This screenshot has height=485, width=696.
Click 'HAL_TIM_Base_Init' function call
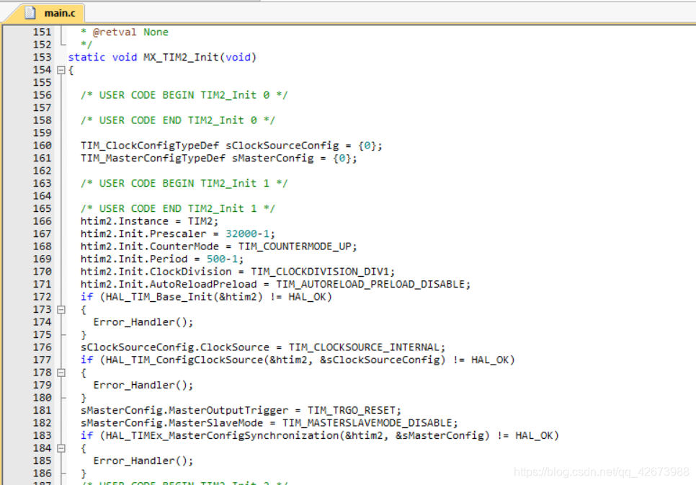[159, 297]
